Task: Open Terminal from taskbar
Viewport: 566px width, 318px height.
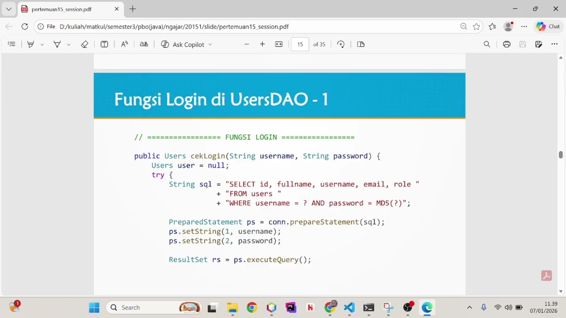Action: click(x=369, y=307)
